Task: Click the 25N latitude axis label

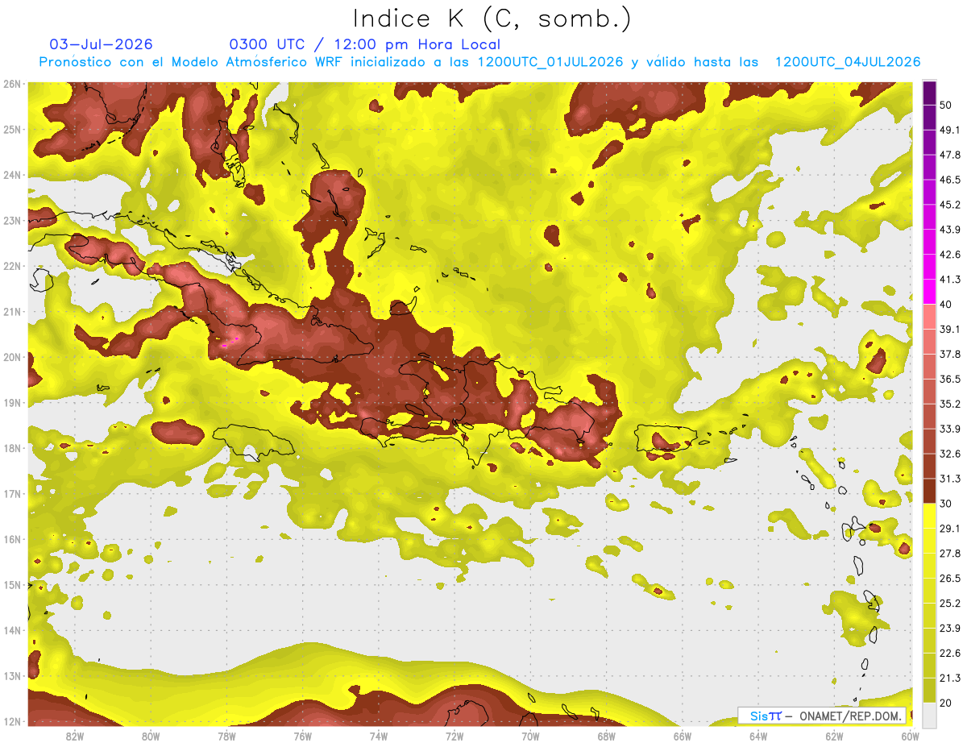Action: [x=12, y=129]
